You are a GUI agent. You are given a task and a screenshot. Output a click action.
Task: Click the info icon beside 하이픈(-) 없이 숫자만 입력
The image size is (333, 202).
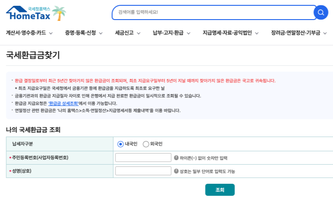pos(176,158)
